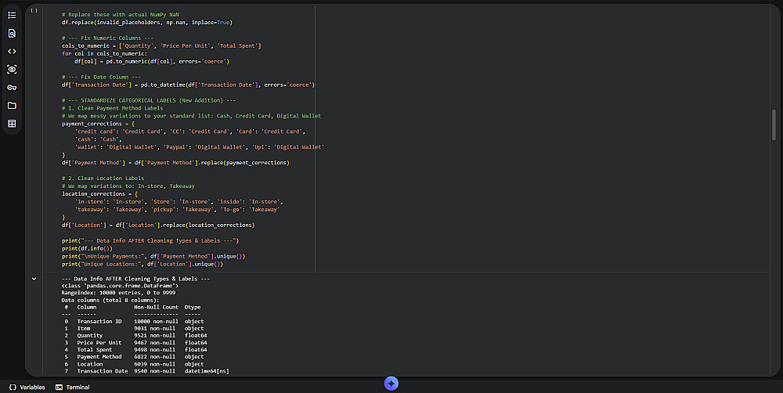Image resolution: width=783 pixels, height=393 pixels.
Task: Click the print Unique Payments line
Action: 153,256
